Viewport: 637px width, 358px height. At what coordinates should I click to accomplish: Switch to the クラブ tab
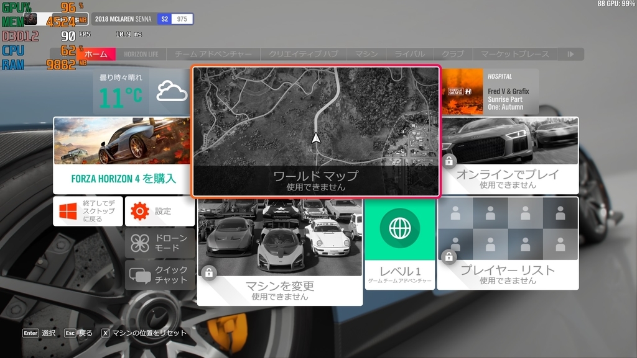tap(453, 54)
